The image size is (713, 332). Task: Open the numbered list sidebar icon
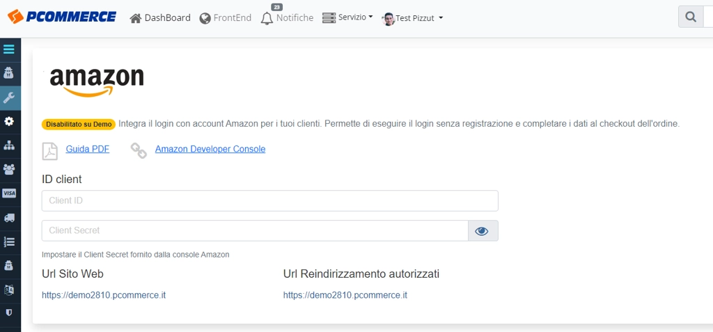point(9,242)
